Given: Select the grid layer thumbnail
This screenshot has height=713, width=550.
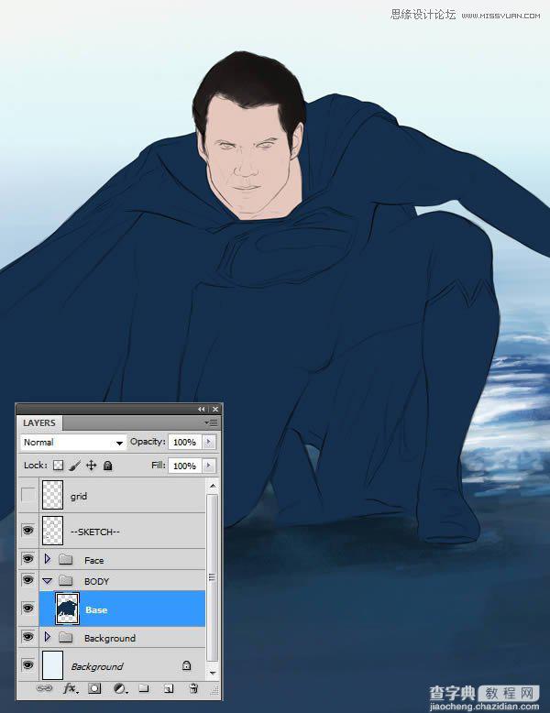Looking at the screenshot, I should pyautogui.click(x=52, y=495).
